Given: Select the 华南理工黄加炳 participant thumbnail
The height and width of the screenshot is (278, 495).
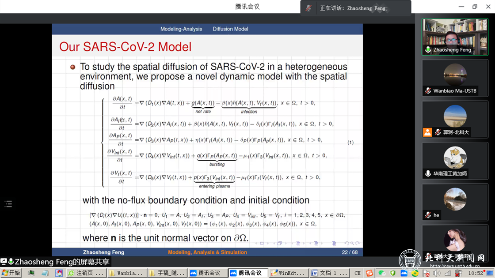Looking at the screenshot, I should click(x=455, y=161).
